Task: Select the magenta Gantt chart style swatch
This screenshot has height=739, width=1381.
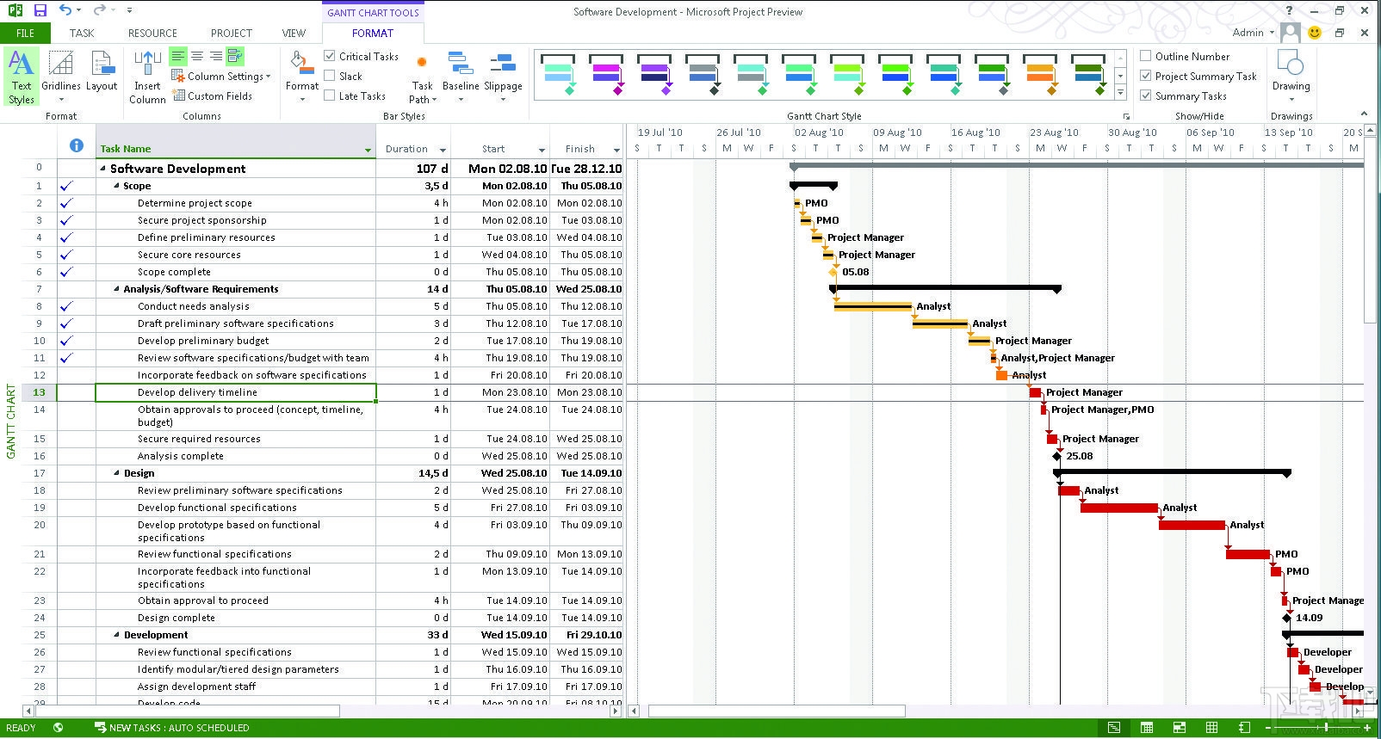Action: [x=606, y=74]
